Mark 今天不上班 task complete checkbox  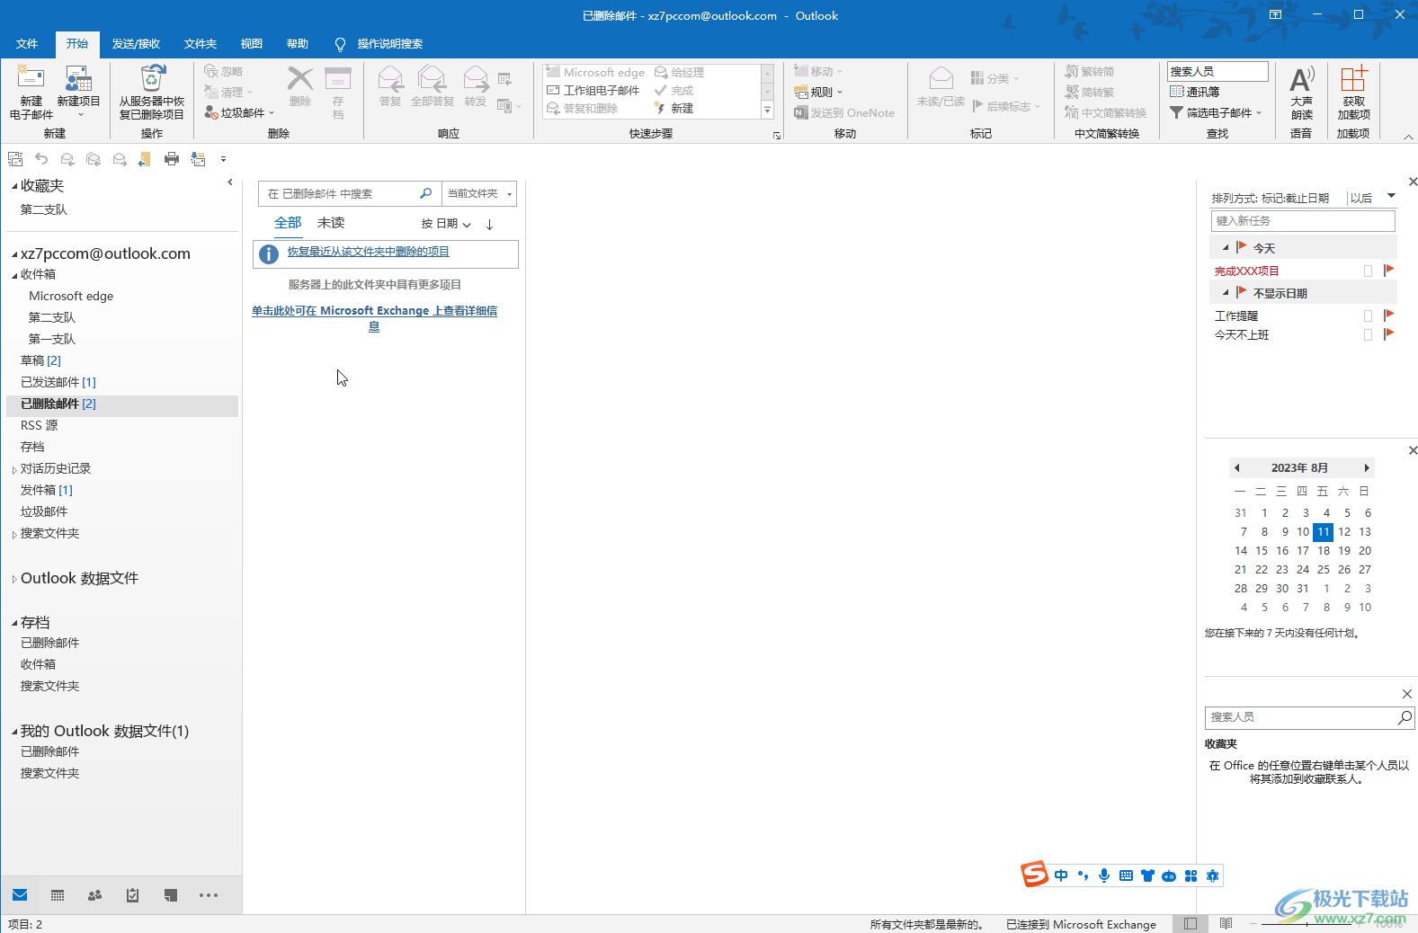1369,335
